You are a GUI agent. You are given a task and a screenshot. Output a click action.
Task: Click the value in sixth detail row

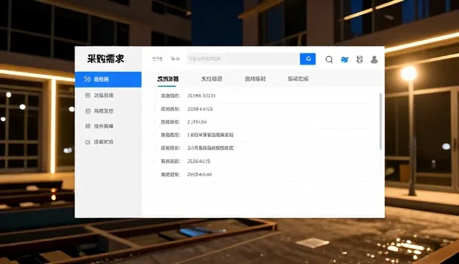(x=199, y=161)
